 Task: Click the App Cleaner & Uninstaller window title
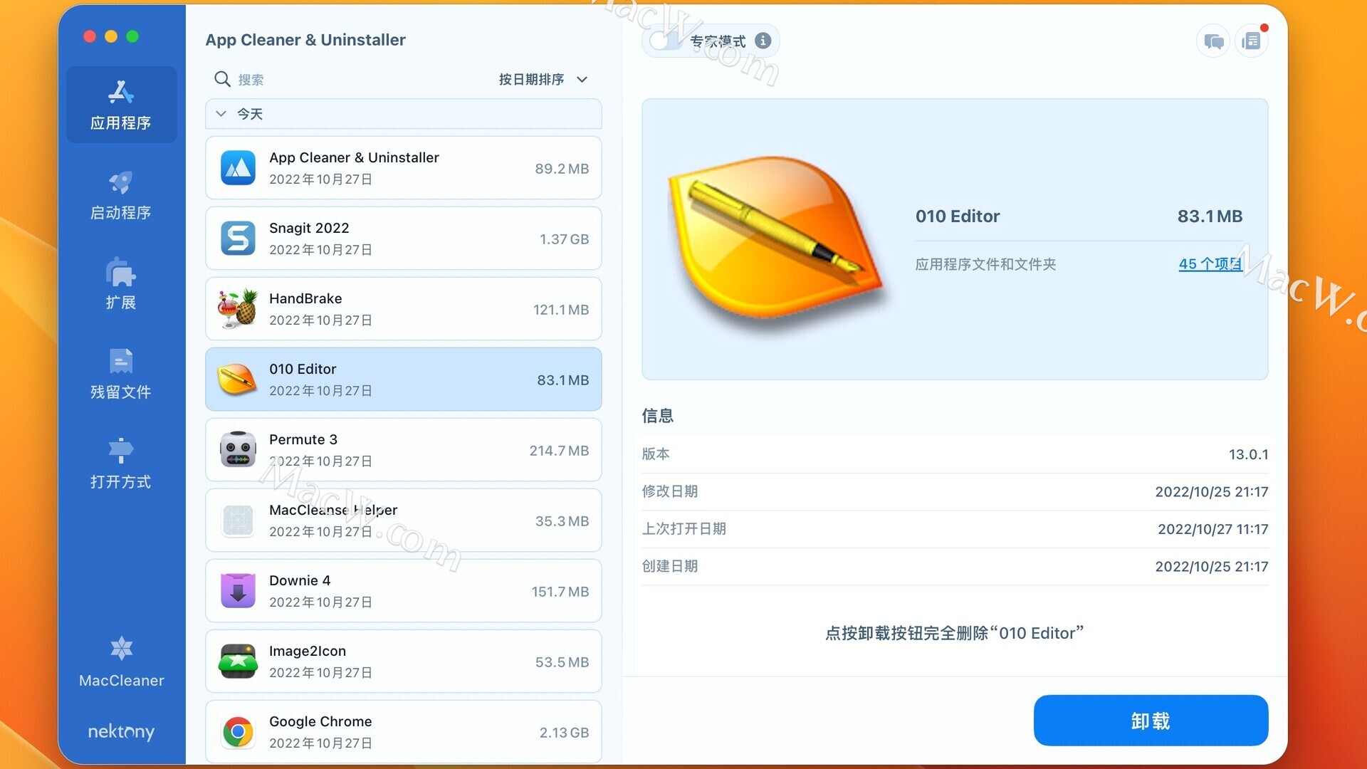pyautogui.click(x=305, y=40)
